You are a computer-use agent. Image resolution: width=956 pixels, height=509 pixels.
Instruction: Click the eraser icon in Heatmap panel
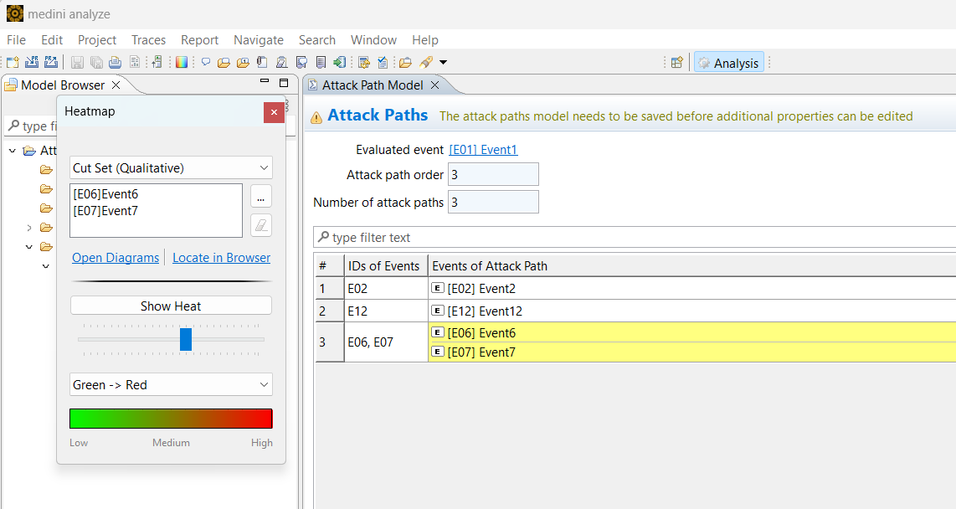(261, 225)
